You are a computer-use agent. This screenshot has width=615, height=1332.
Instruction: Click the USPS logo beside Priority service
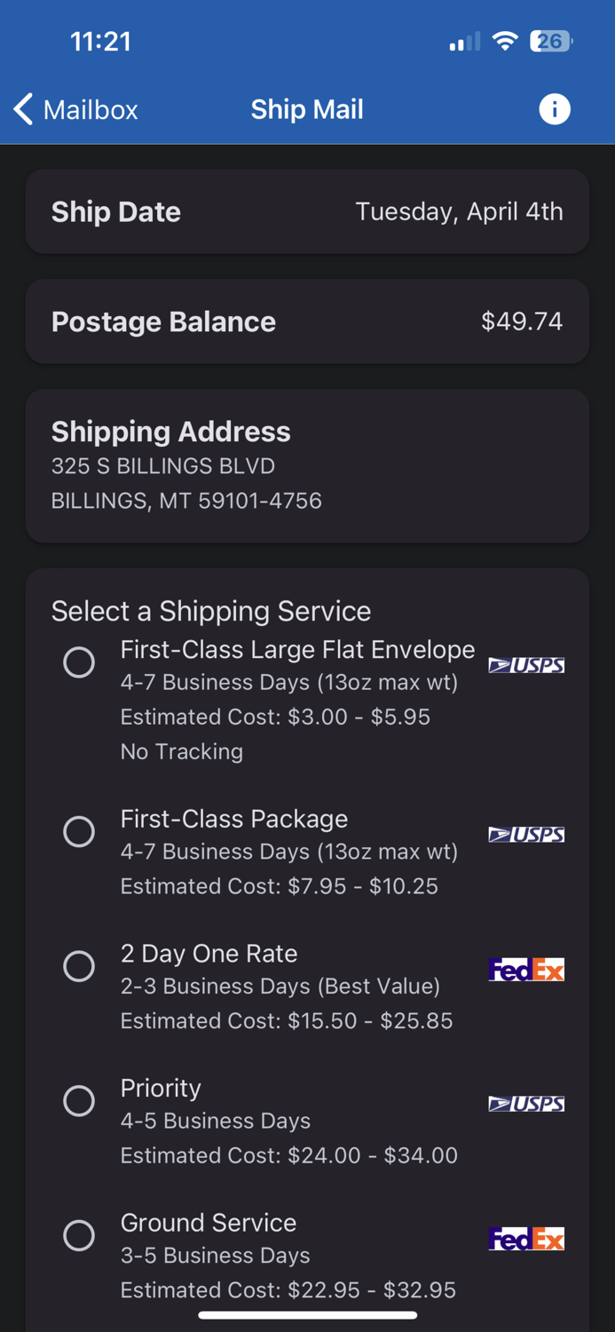tap(526, 1105)
